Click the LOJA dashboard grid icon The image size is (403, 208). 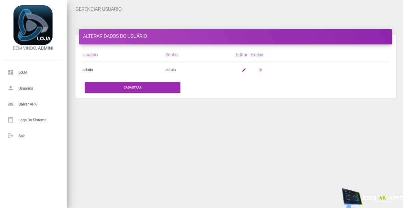click(x=10, y=72)
